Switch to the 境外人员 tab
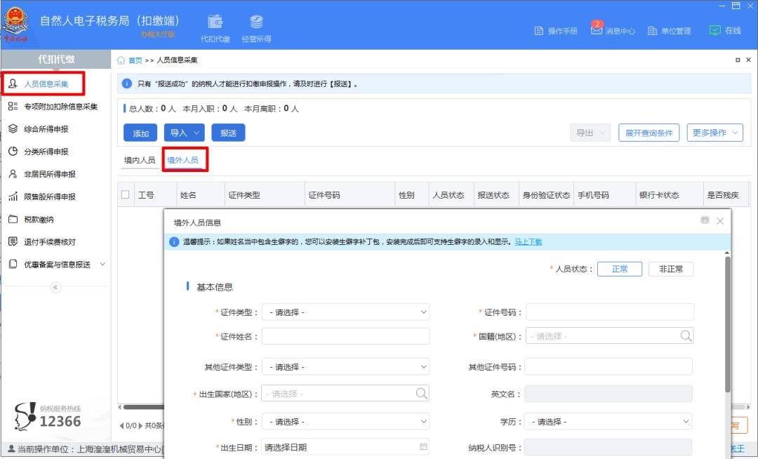Screen dimensions: 758x459 184,159
